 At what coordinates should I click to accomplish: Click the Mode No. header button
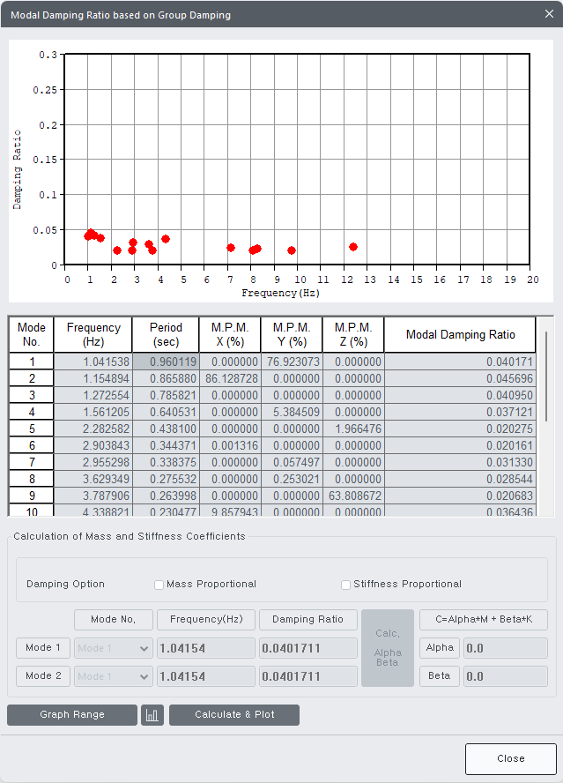point(114,619)
